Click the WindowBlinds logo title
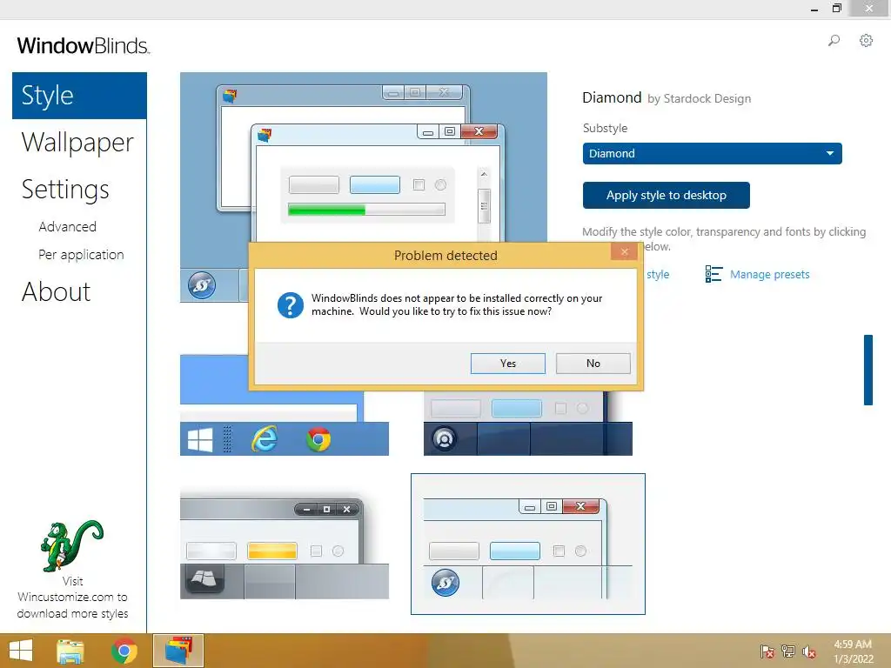 point(84,45)
